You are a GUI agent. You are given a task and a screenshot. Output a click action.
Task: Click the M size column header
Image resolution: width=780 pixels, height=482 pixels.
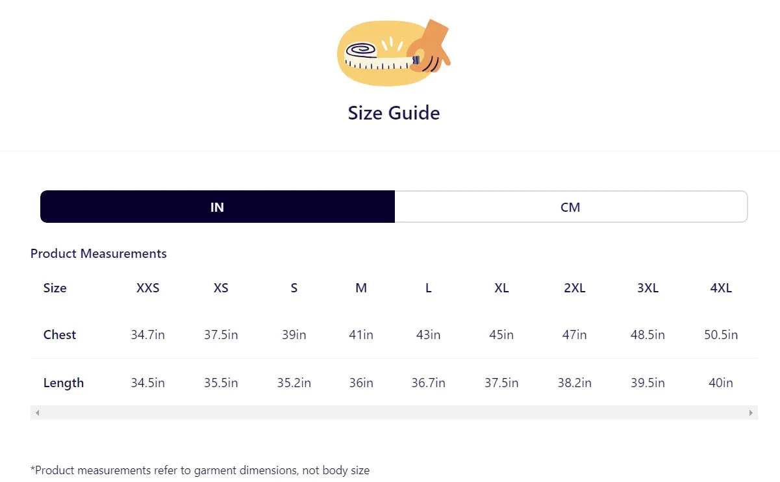pyautogui.click(x=361, y=288)
